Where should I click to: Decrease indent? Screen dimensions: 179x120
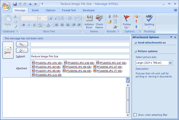(x=74, y=25)
